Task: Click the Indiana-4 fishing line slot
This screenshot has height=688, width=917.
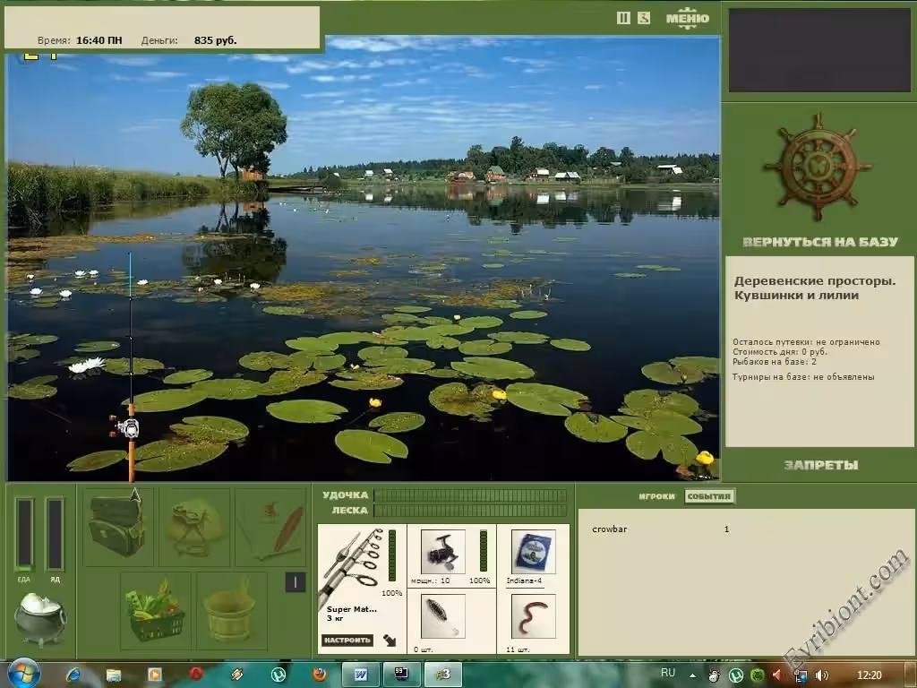Action: click(x=533, y=553)
